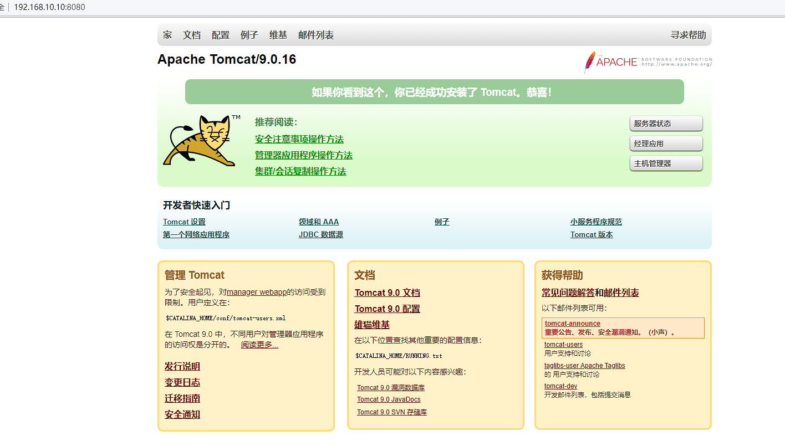Click the 迁移指南 link
Screen dimensions: 785x446
point(182,398)
